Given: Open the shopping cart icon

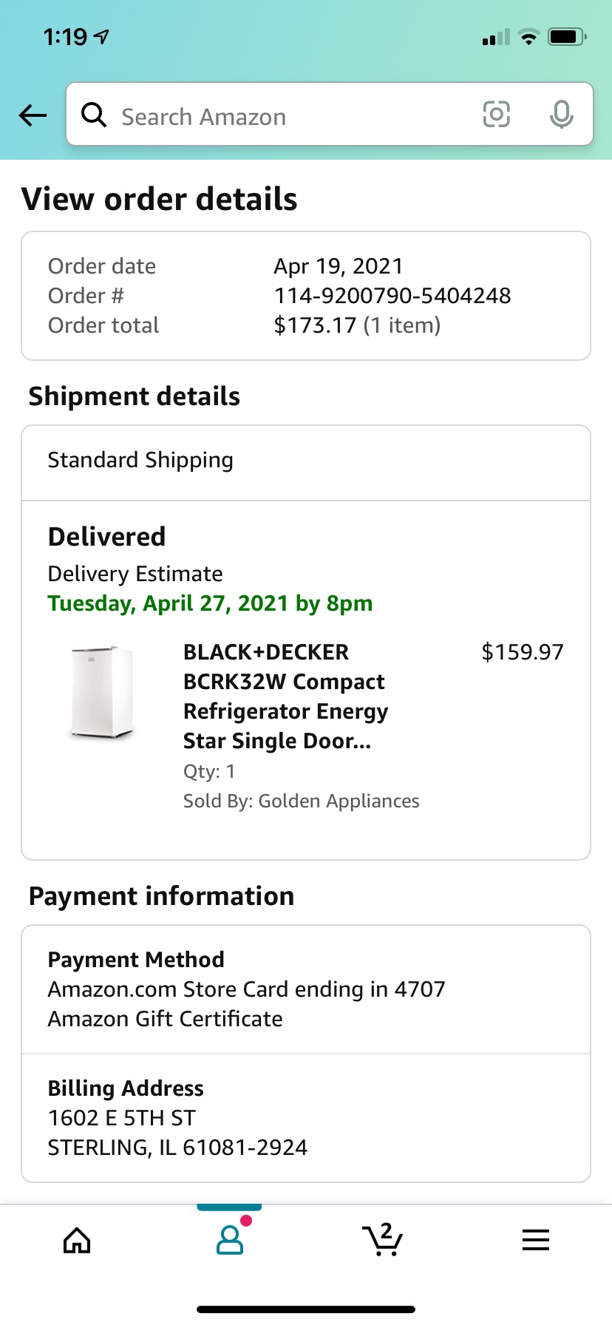Looking at the screenshot, I should pos(382,1240).
